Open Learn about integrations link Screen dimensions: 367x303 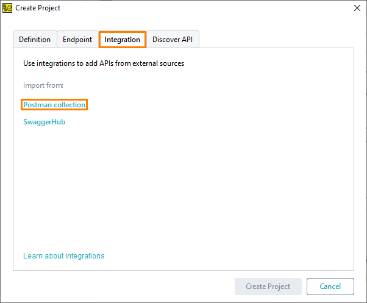(x=63, y=256)
